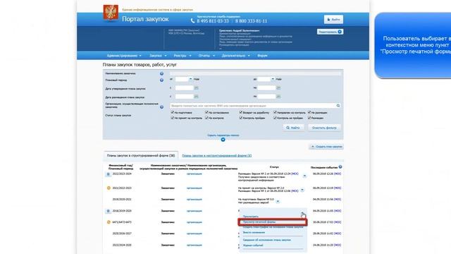Click document icon on 2018/2019-2020 row

pos(108,211)
